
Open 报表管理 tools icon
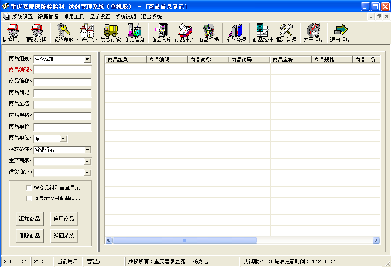click(x=286, y=33)
